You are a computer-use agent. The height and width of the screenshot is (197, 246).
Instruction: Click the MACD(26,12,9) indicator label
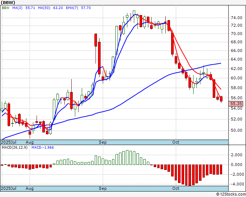pyautogui.click(x=14, y=148)
